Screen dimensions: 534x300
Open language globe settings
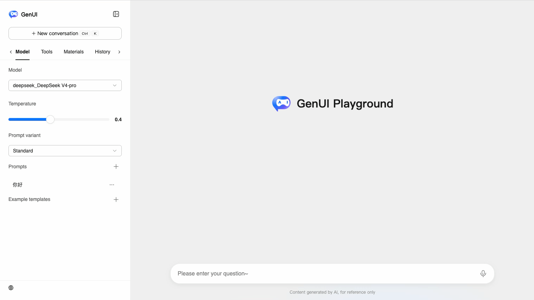pyautogui.click(x=11, y=288)
